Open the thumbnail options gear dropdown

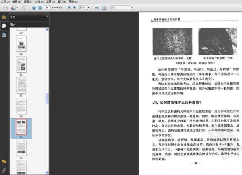pyautogui.click(x=13, y=25)
